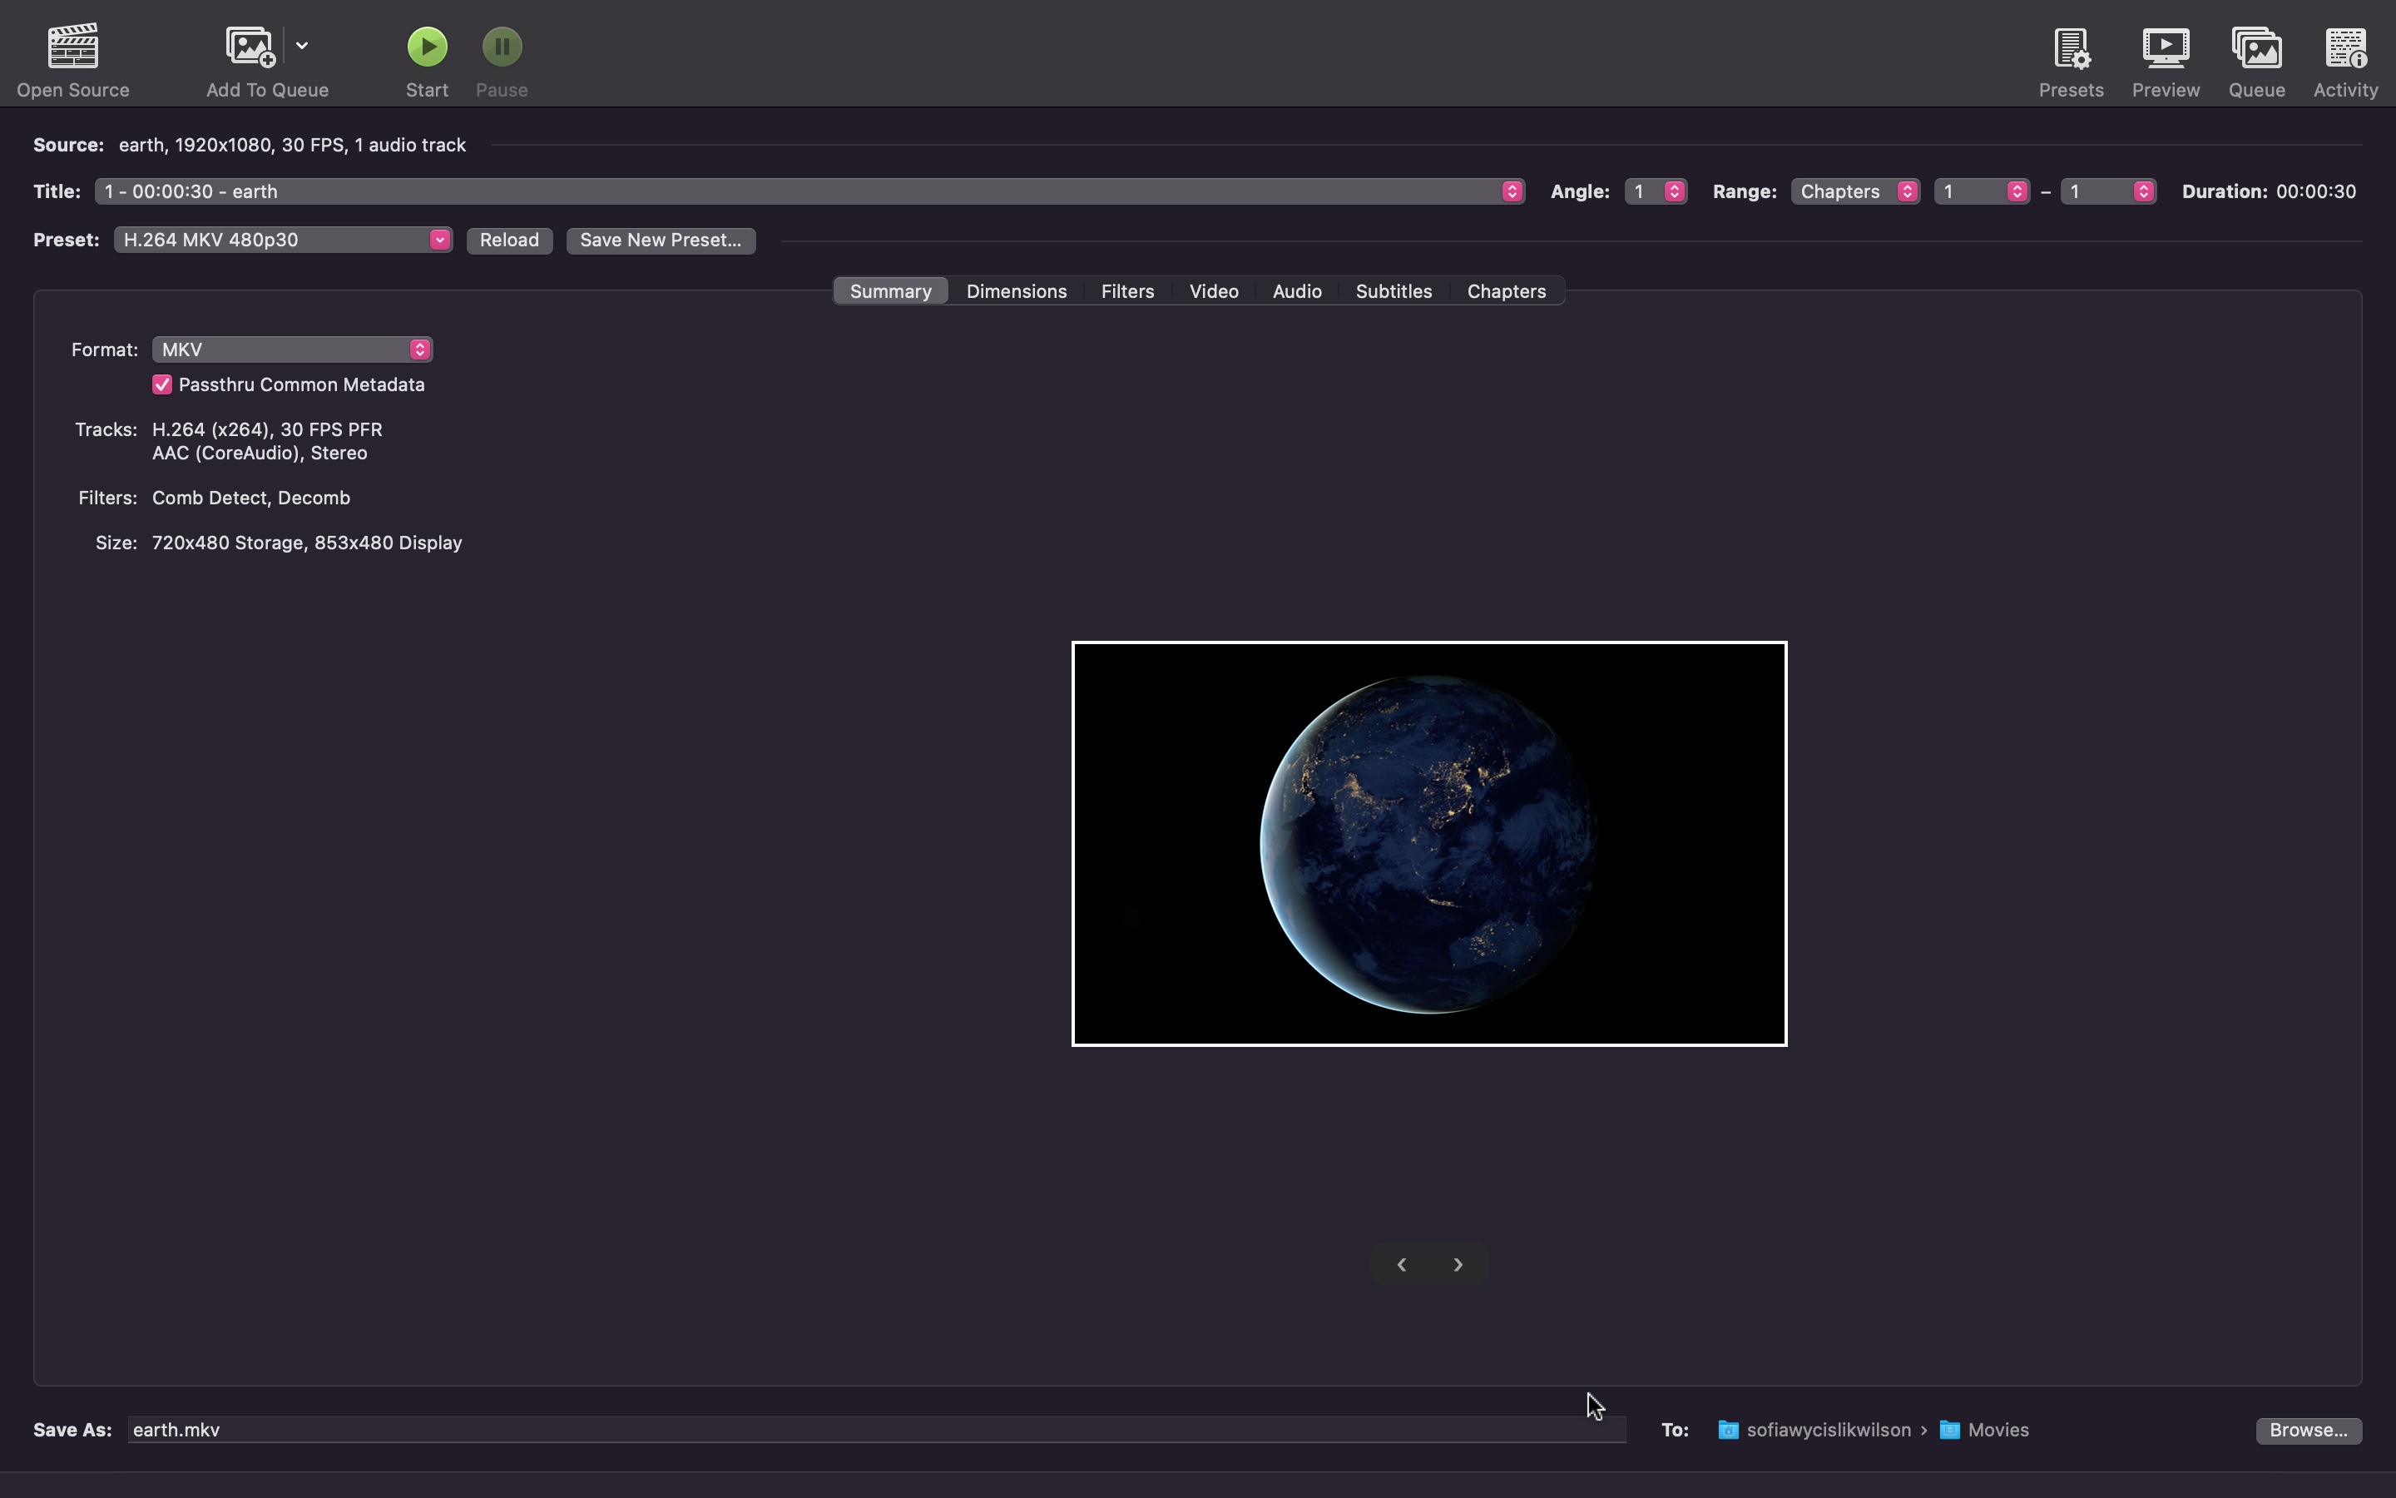Open the Range type Chapters dropdown
2396x1498 pixels.
click(x=1855, y=191)
